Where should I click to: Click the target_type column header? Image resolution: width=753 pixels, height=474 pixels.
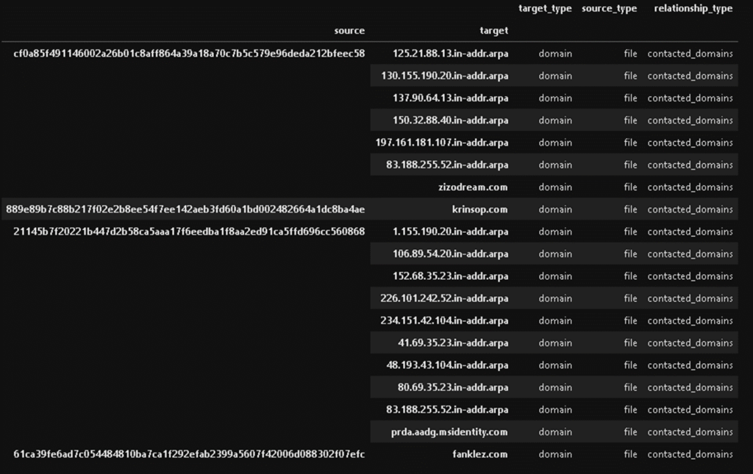click(x=545, y=8)
